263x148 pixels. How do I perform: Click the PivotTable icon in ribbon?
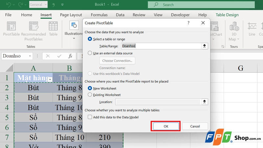pyautogui.click(x=12, y=29)
